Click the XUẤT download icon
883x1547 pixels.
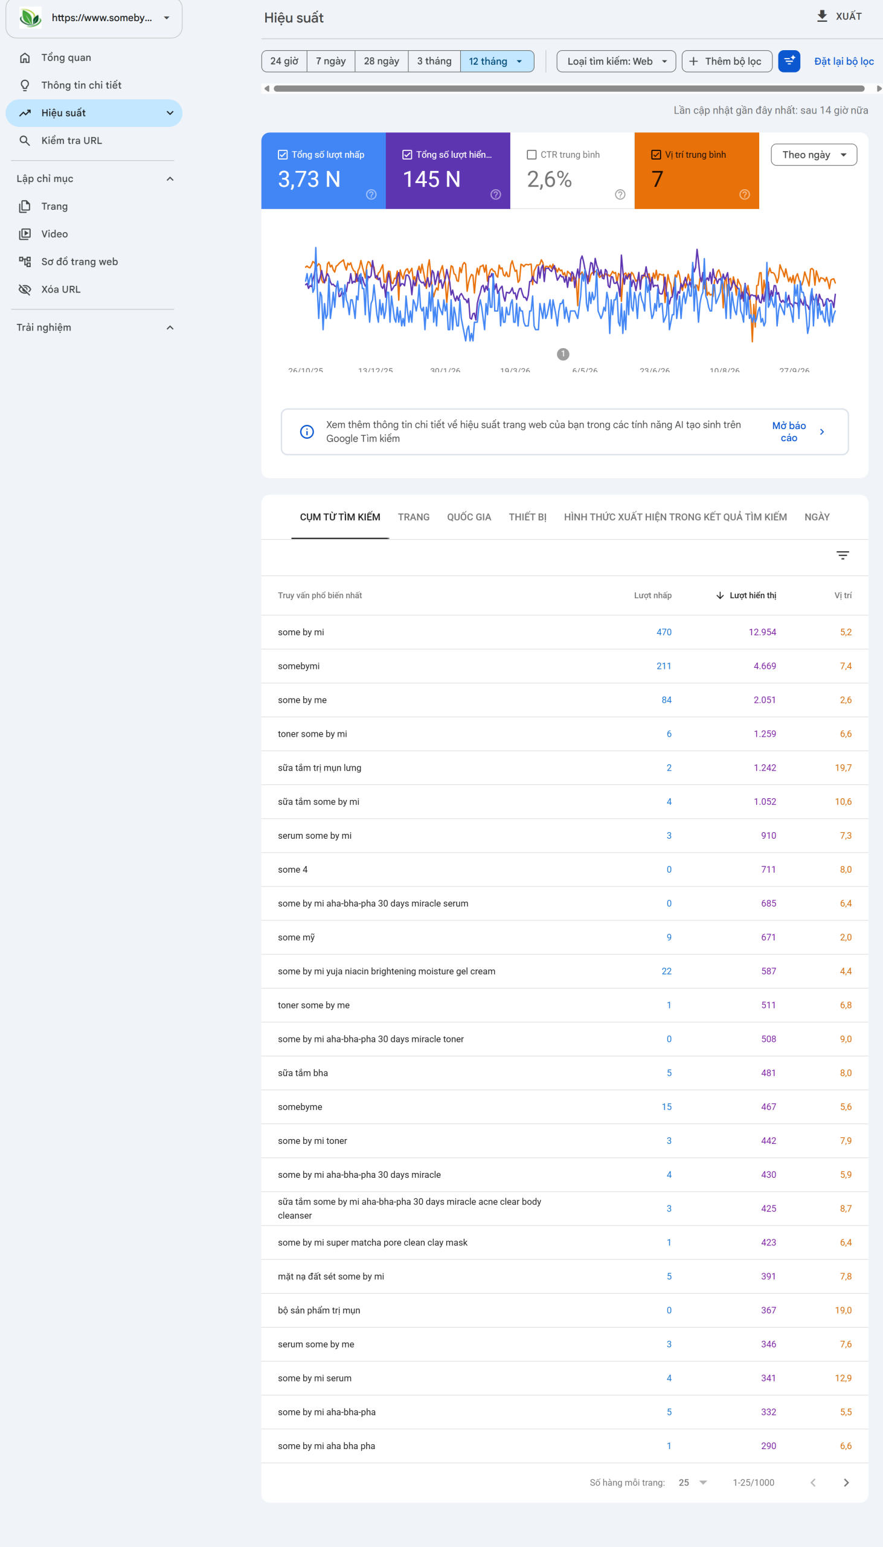click(822, 16)
